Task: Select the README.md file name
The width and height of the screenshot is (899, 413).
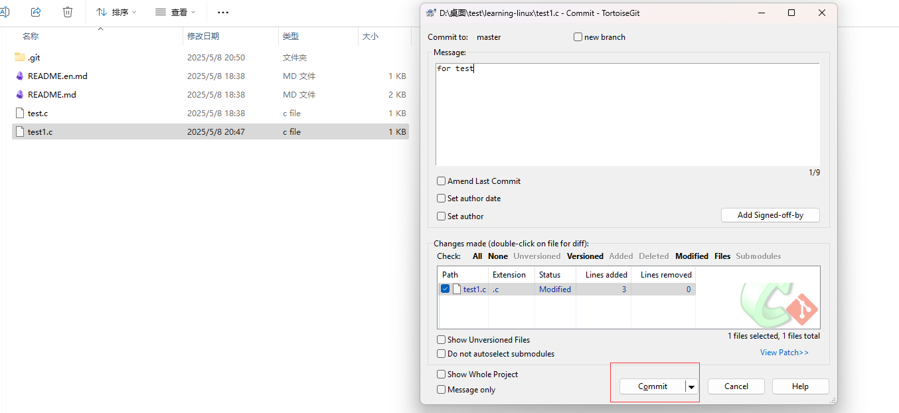Action: coord(52,95)
